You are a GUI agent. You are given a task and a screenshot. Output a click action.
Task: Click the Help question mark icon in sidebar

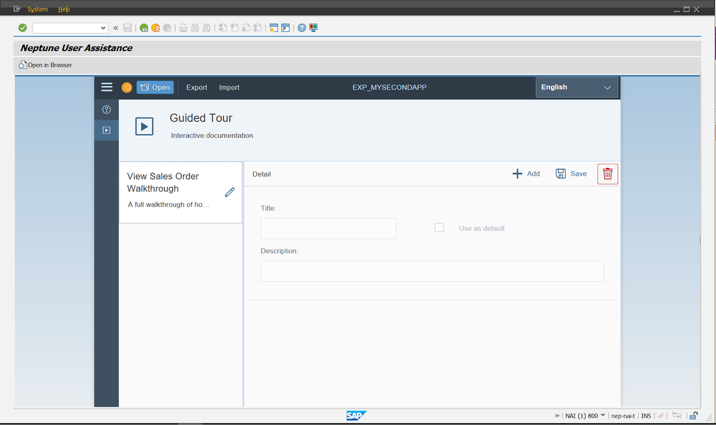106,109
